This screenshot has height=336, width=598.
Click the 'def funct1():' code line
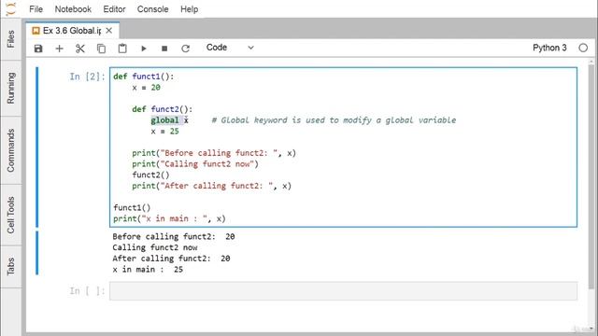143,77
